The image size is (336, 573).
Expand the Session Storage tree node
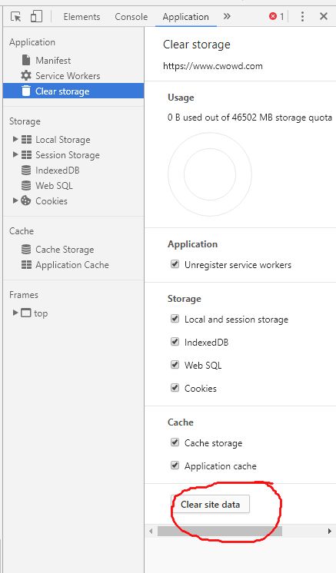(x=15, y=154)
